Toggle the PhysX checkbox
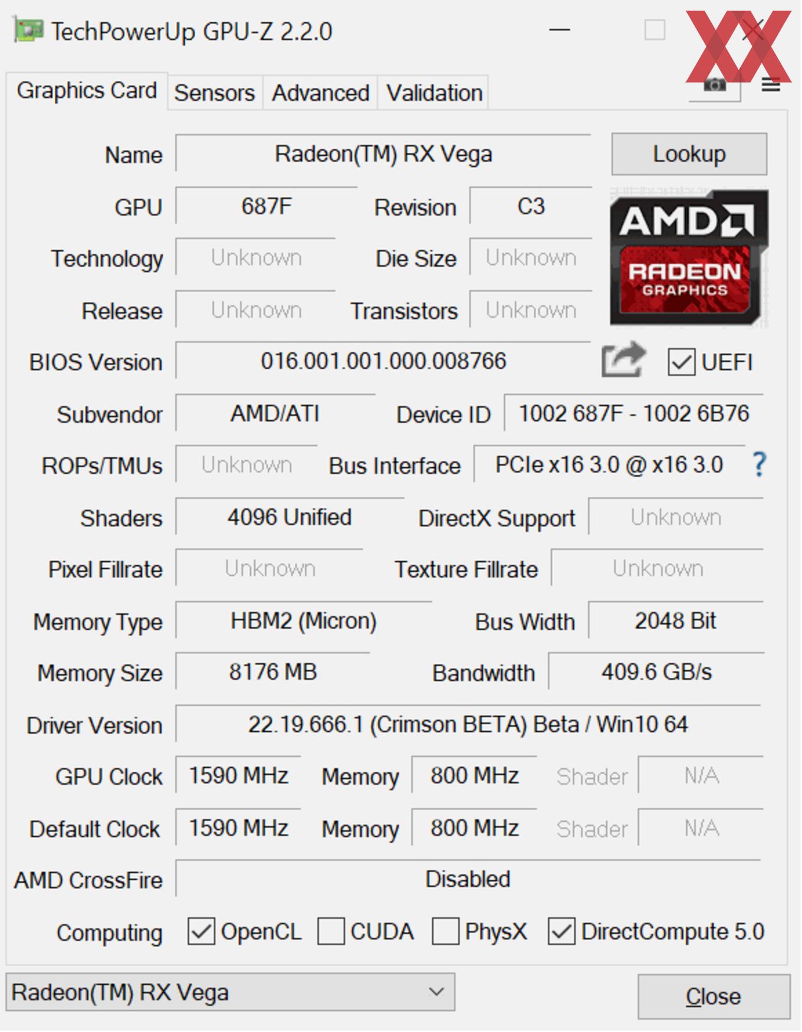802x1032 pixels. [445, 932]
